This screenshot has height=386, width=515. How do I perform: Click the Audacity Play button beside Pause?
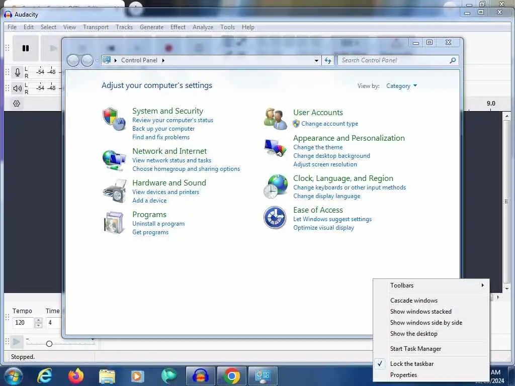click(x=52, y=48)
